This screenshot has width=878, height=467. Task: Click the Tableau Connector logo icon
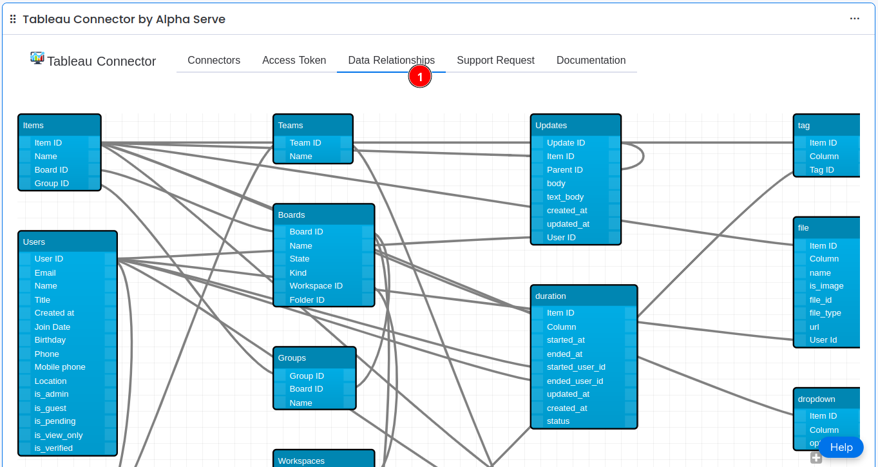click(37, 59)
